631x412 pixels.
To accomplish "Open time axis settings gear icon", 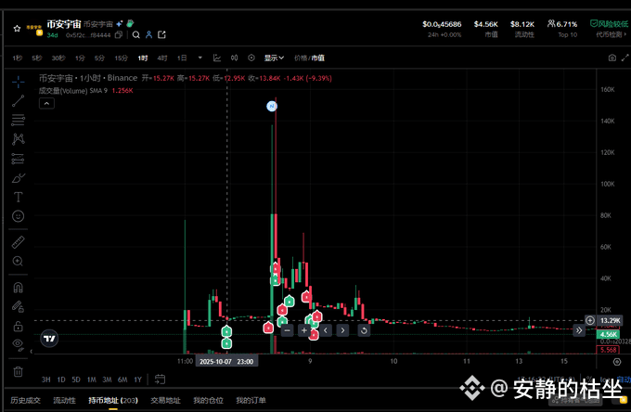I will pyautogui.click(x=617, y=362).
